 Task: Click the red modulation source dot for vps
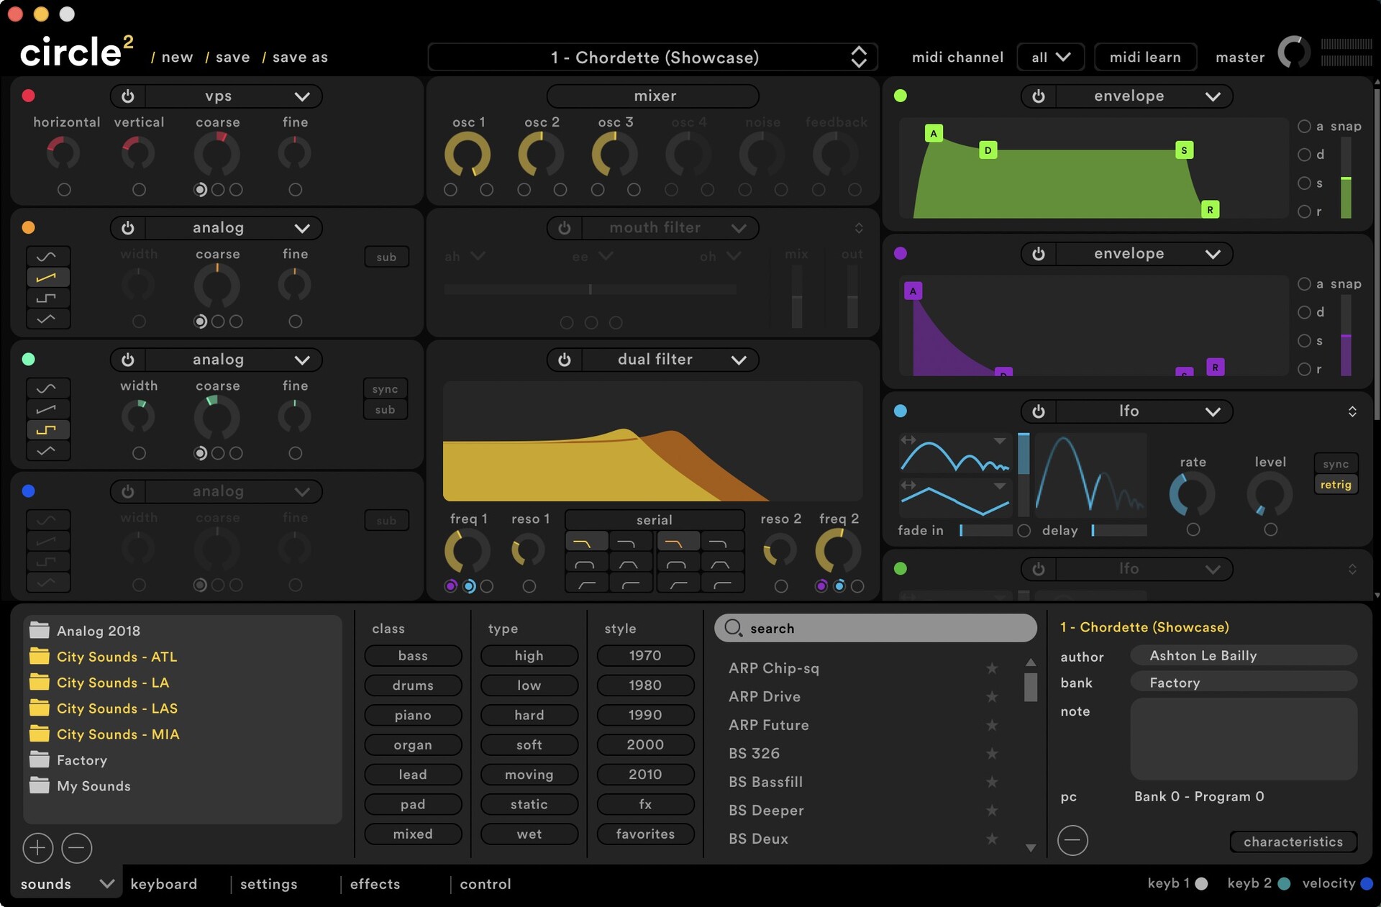[x=29, y=96]
